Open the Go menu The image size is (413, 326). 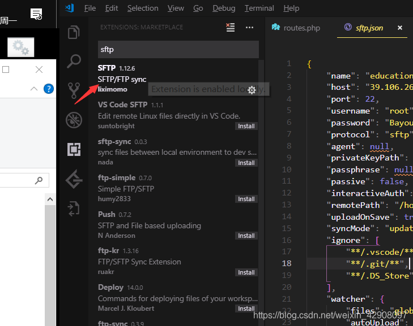click(198, 8)
